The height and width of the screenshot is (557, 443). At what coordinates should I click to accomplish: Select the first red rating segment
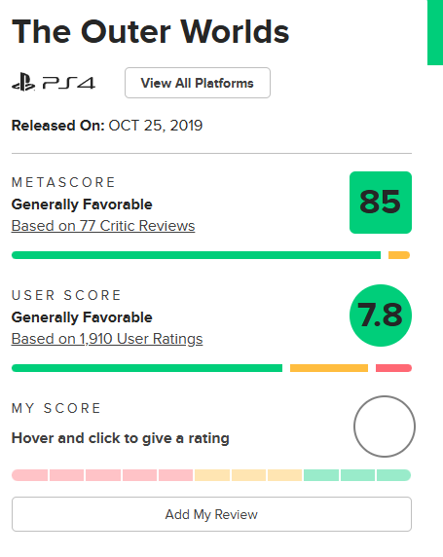pos(30,475)
